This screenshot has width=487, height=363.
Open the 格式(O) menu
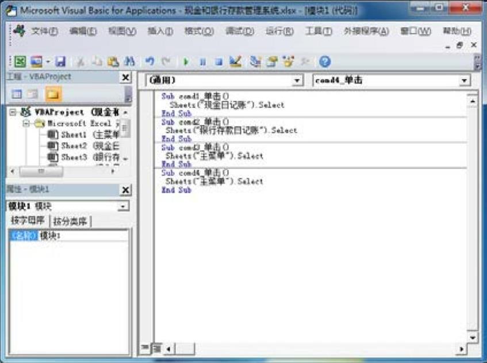[199, 31]
